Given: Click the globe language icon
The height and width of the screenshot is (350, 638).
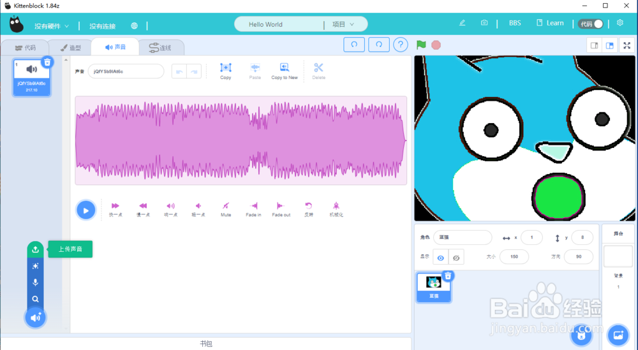Looking at the screenshot, I should click(134, 26).
